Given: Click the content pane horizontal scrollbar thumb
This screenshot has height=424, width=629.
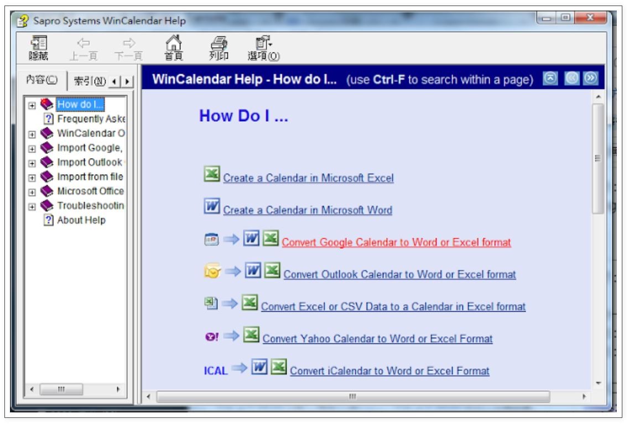Looking at the screenshot, I should click(x=353, y=396).
